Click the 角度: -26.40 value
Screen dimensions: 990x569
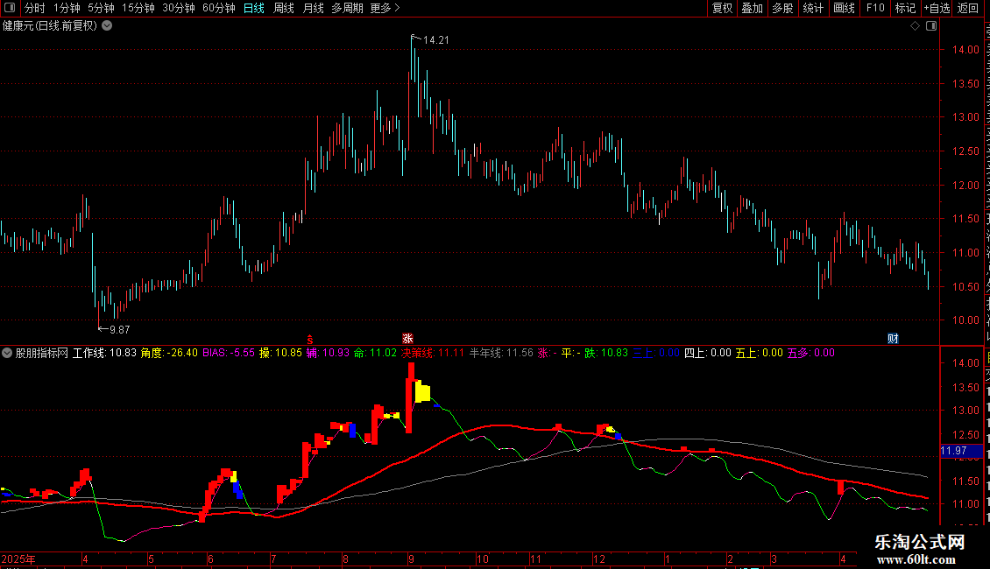168,353
